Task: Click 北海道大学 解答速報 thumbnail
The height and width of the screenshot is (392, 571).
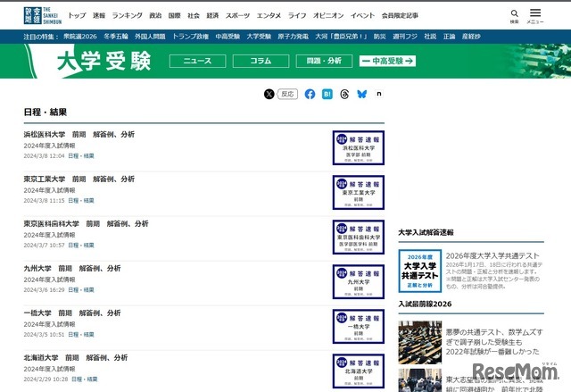Action: [359, 371]
